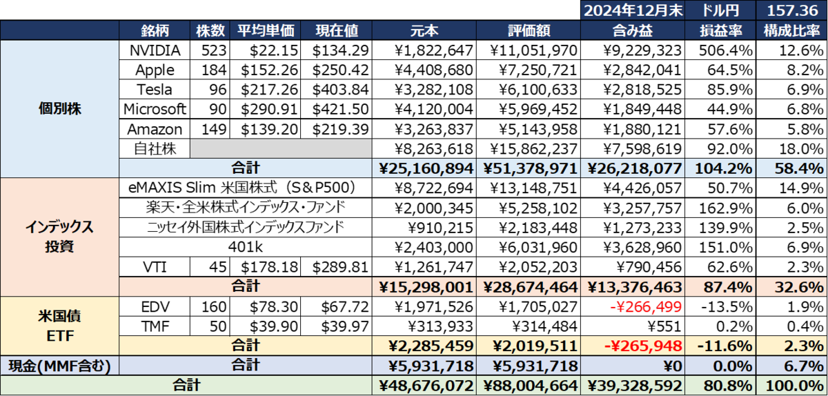Screen dimensions: 828x396
Task: Select the ニッセイ外国株式インデックスファンド row name
Action: coord(246,227)
